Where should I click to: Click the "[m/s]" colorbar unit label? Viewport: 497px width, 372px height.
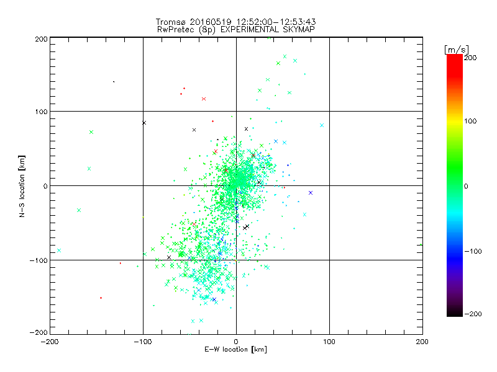point(456,50)
